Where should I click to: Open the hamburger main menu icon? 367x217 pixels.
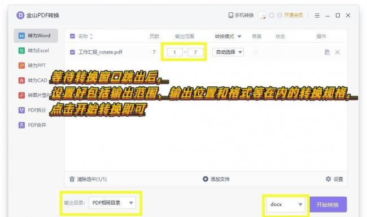pyautogui.click(x=317, y=15)
